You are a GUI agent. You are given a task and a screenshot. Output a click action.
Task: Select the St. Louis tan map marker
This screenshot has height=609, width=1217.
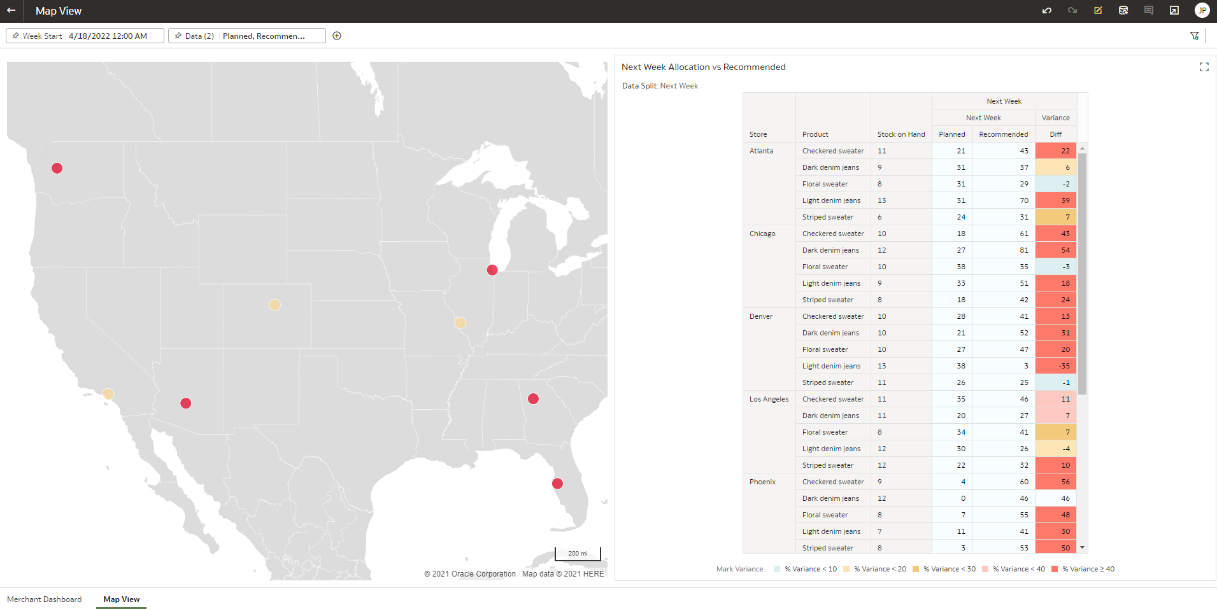click(460, 323)
